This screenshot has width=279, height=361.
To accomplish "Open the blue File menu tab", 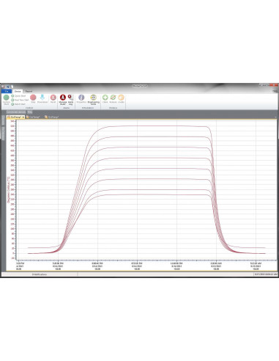I will [7, 91].
